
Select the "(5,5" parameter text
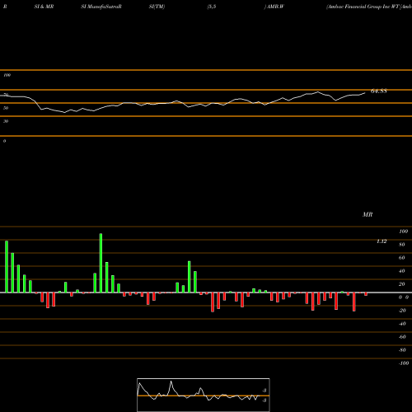point(212,7)
